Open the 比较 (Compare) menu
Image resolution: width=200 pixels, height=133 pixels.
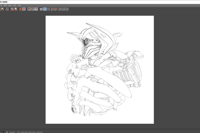pos(14,6)
